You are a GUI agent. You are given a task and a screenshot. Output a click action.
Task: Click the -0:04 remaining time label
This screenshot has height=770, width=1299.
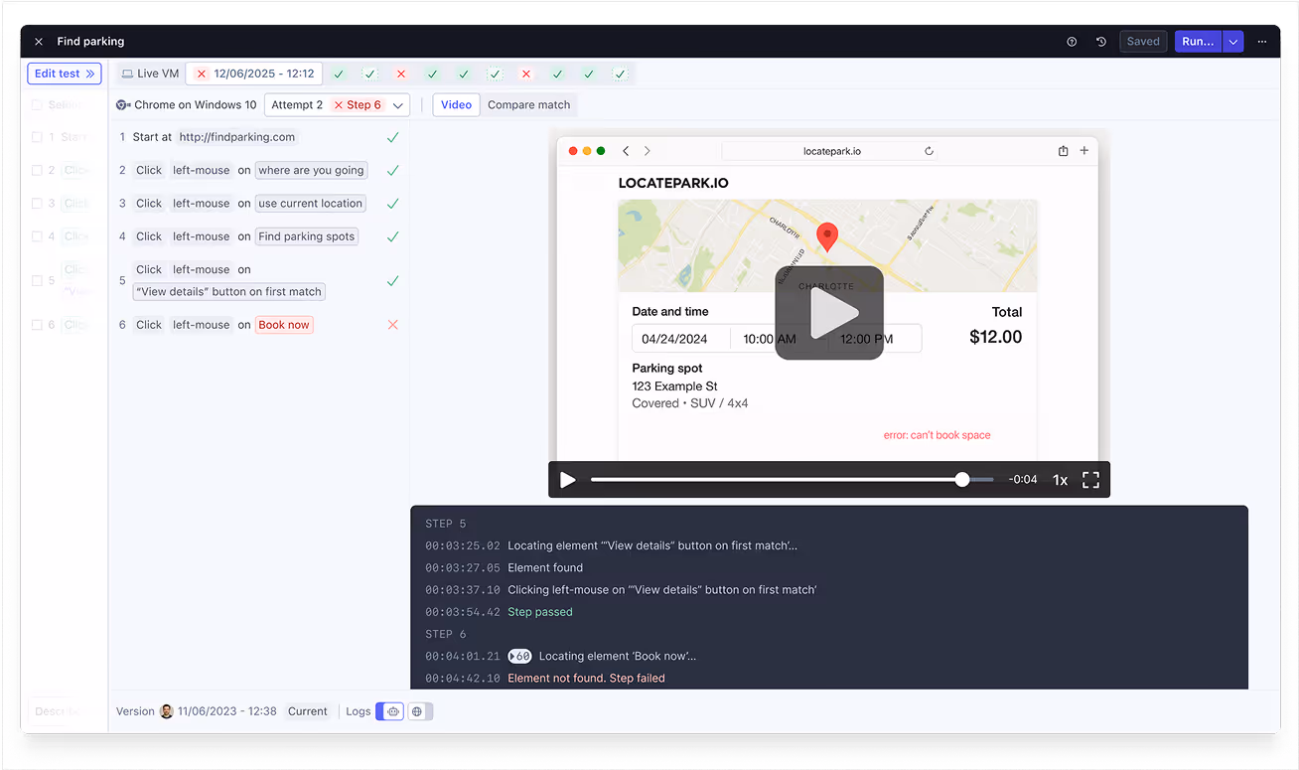[1023, 480]
